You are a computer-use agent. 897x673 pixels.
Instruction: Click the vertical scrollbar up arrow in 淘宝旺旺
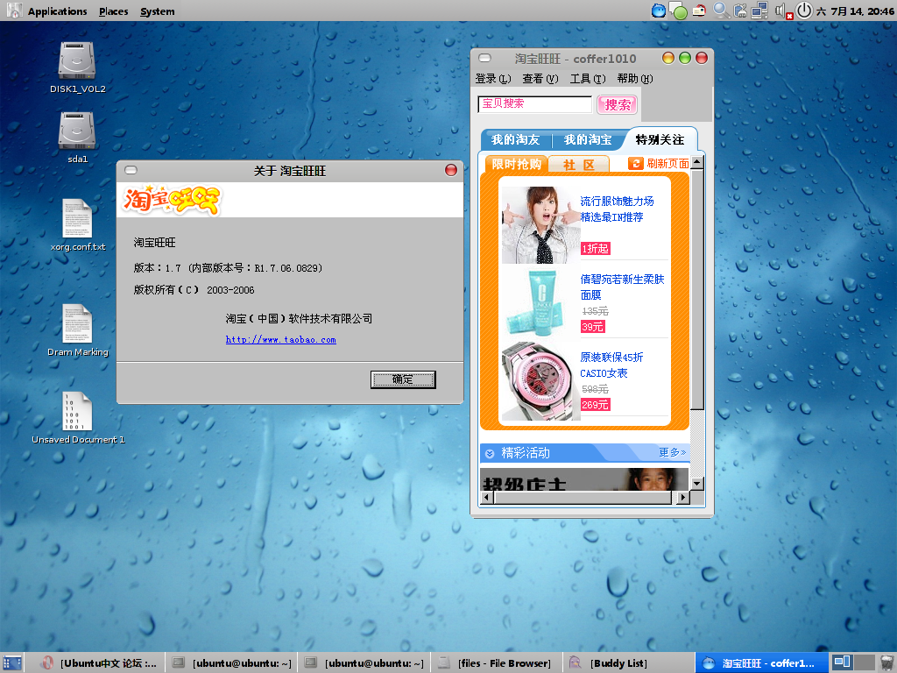[696, 162]
